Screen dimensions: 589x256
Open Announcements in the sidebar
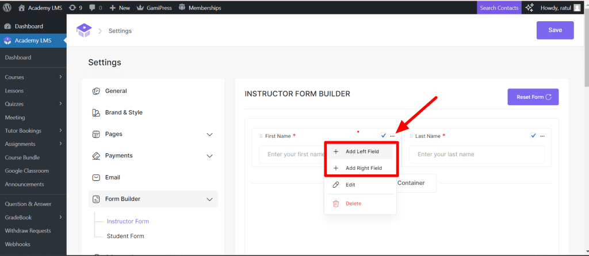click(24, 184)
